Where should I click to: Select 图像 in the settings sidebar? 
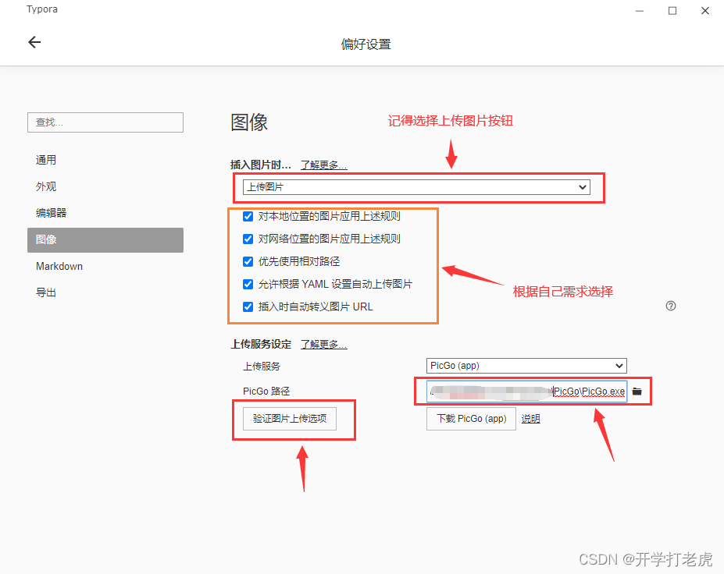tap(105, 239)
